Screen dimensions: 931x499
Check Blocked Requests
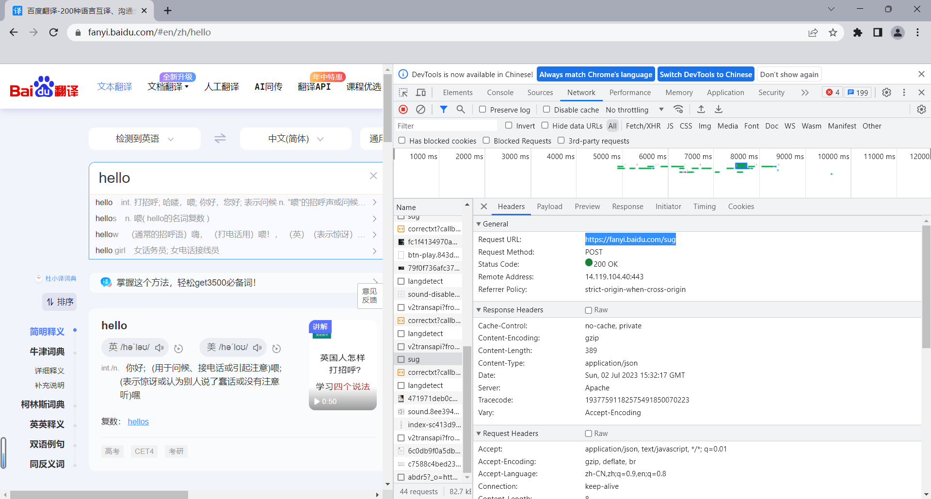(x=486, y=141)
